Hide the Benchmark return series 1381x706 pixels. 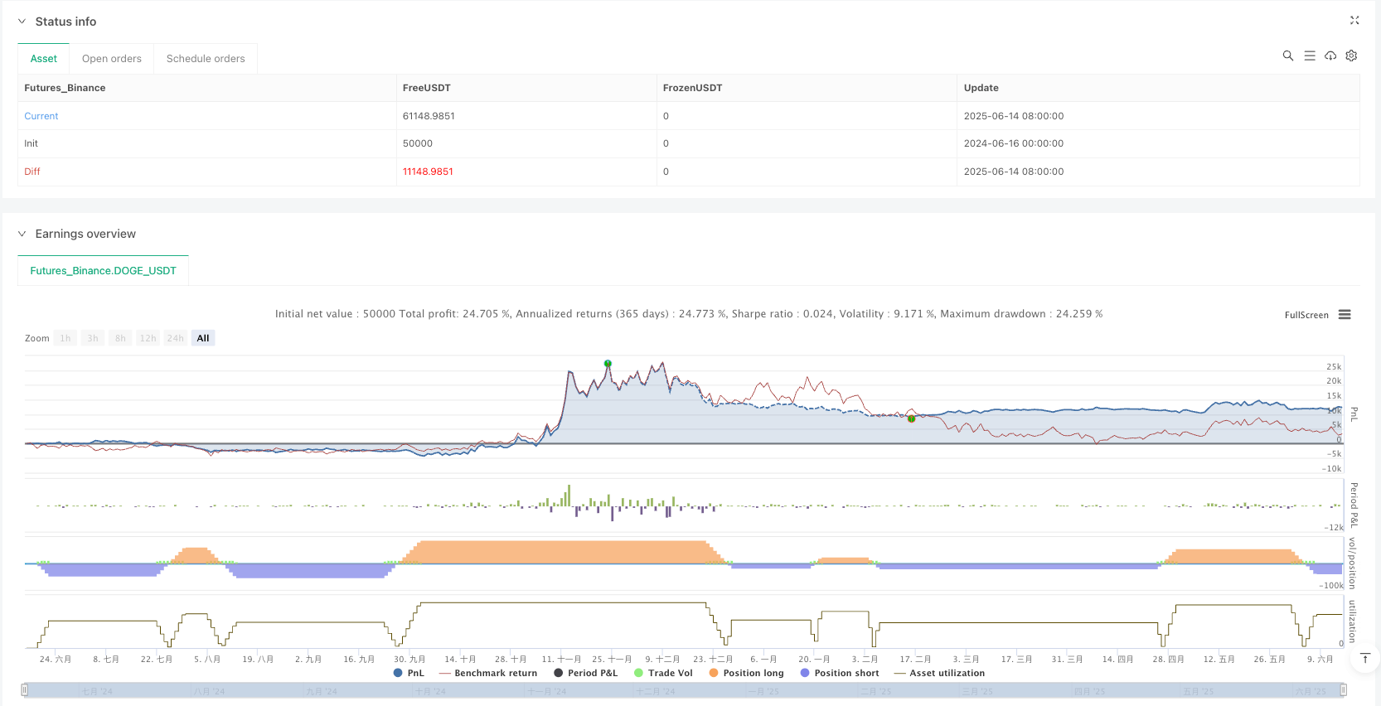tap(488, 673)
